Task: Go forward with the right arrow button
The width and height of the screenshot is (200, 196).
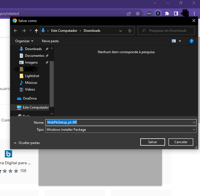Action: tap(24, 31)
